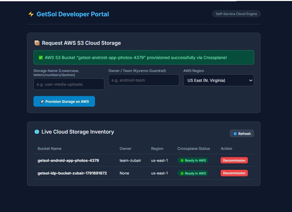
Task: Select bucket name getsol-idp-bucket-zubair-1791891872
Action: (72, 173)
